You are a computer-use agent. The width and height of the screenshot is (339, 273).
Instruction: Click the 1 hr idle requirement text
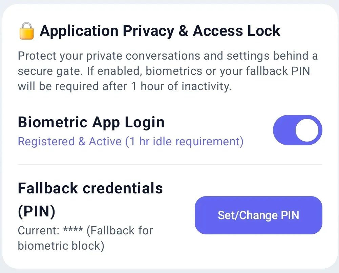pos(185,142)
